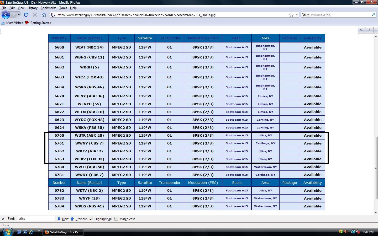This screenshot has height=236, width=378.
Task: Sort by Satellite column header
Action: point(145,38)
